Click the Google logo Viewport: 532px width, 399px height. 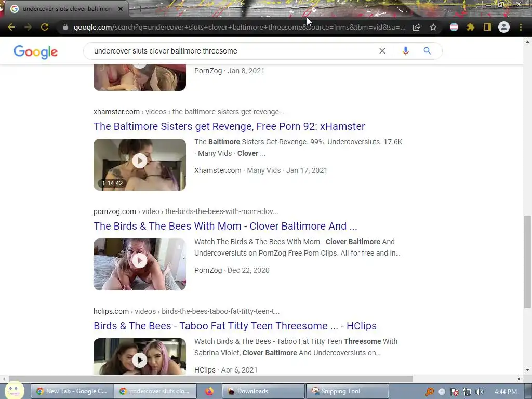[36, 51]
